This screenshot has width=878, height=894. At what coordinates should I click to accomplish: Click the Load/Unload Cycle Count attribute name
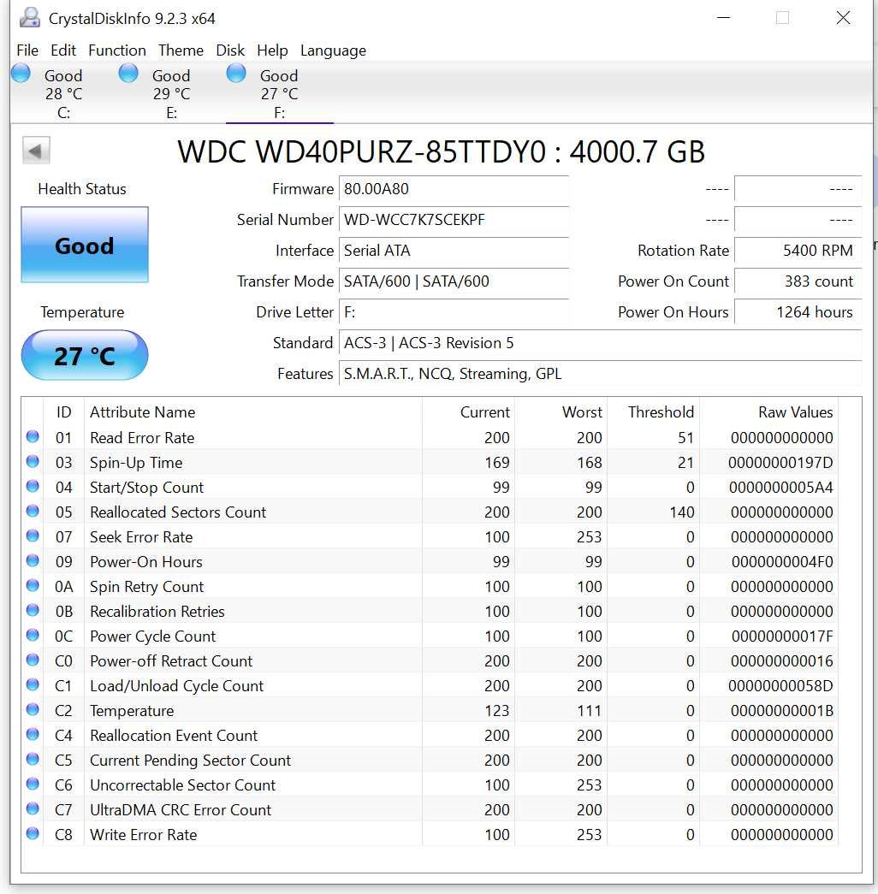177,685
